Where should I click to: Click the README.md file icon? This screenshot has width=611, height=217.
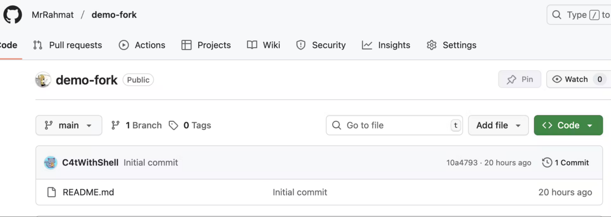52,192
